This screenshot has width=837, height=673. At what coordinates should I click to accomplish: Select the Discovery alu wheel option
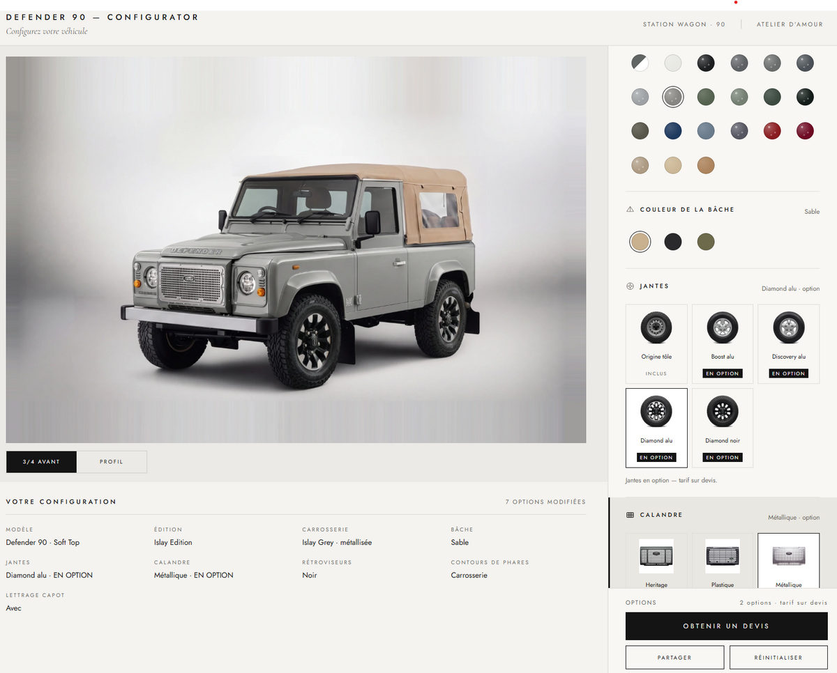click(789, 344)
